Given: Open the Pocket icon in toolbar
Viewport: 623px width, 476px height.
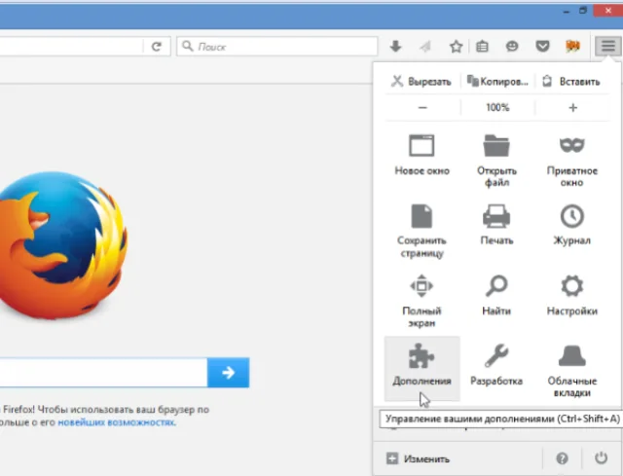Looking at the screenshot, I should click(542, 47).
